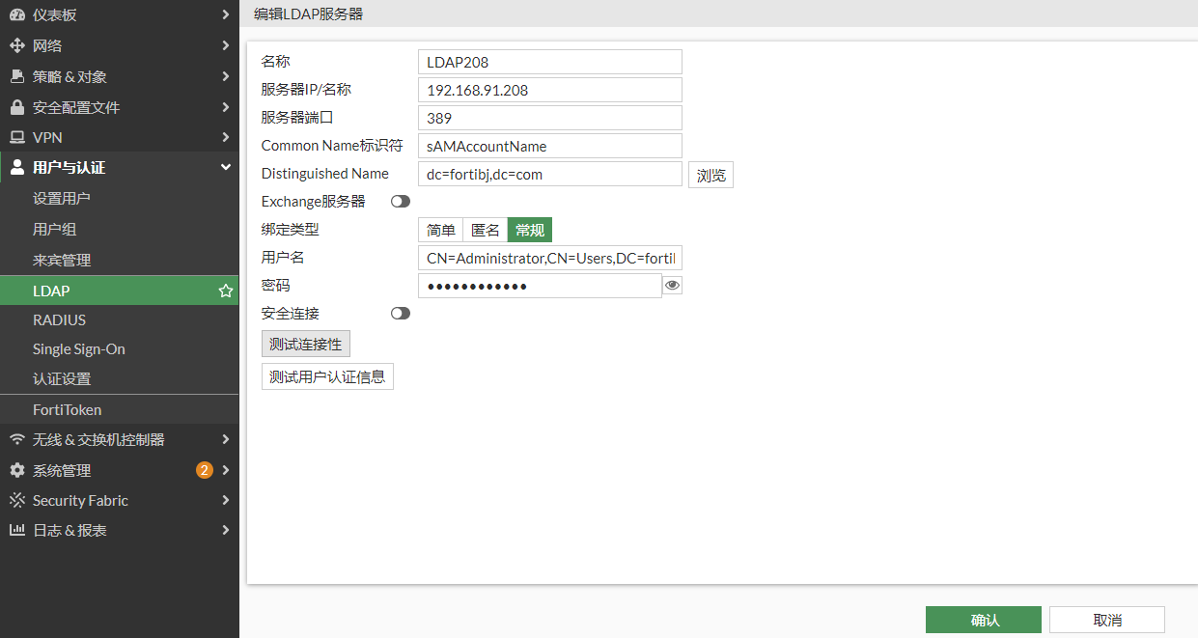Click the LDAP favorite star icon
The width and height of the screenshot is (1198, 638).
tap(225, 291)
